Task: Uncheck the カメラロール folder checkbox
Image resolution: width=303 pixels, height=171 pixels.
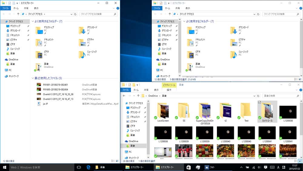Action: coord(259,102)
